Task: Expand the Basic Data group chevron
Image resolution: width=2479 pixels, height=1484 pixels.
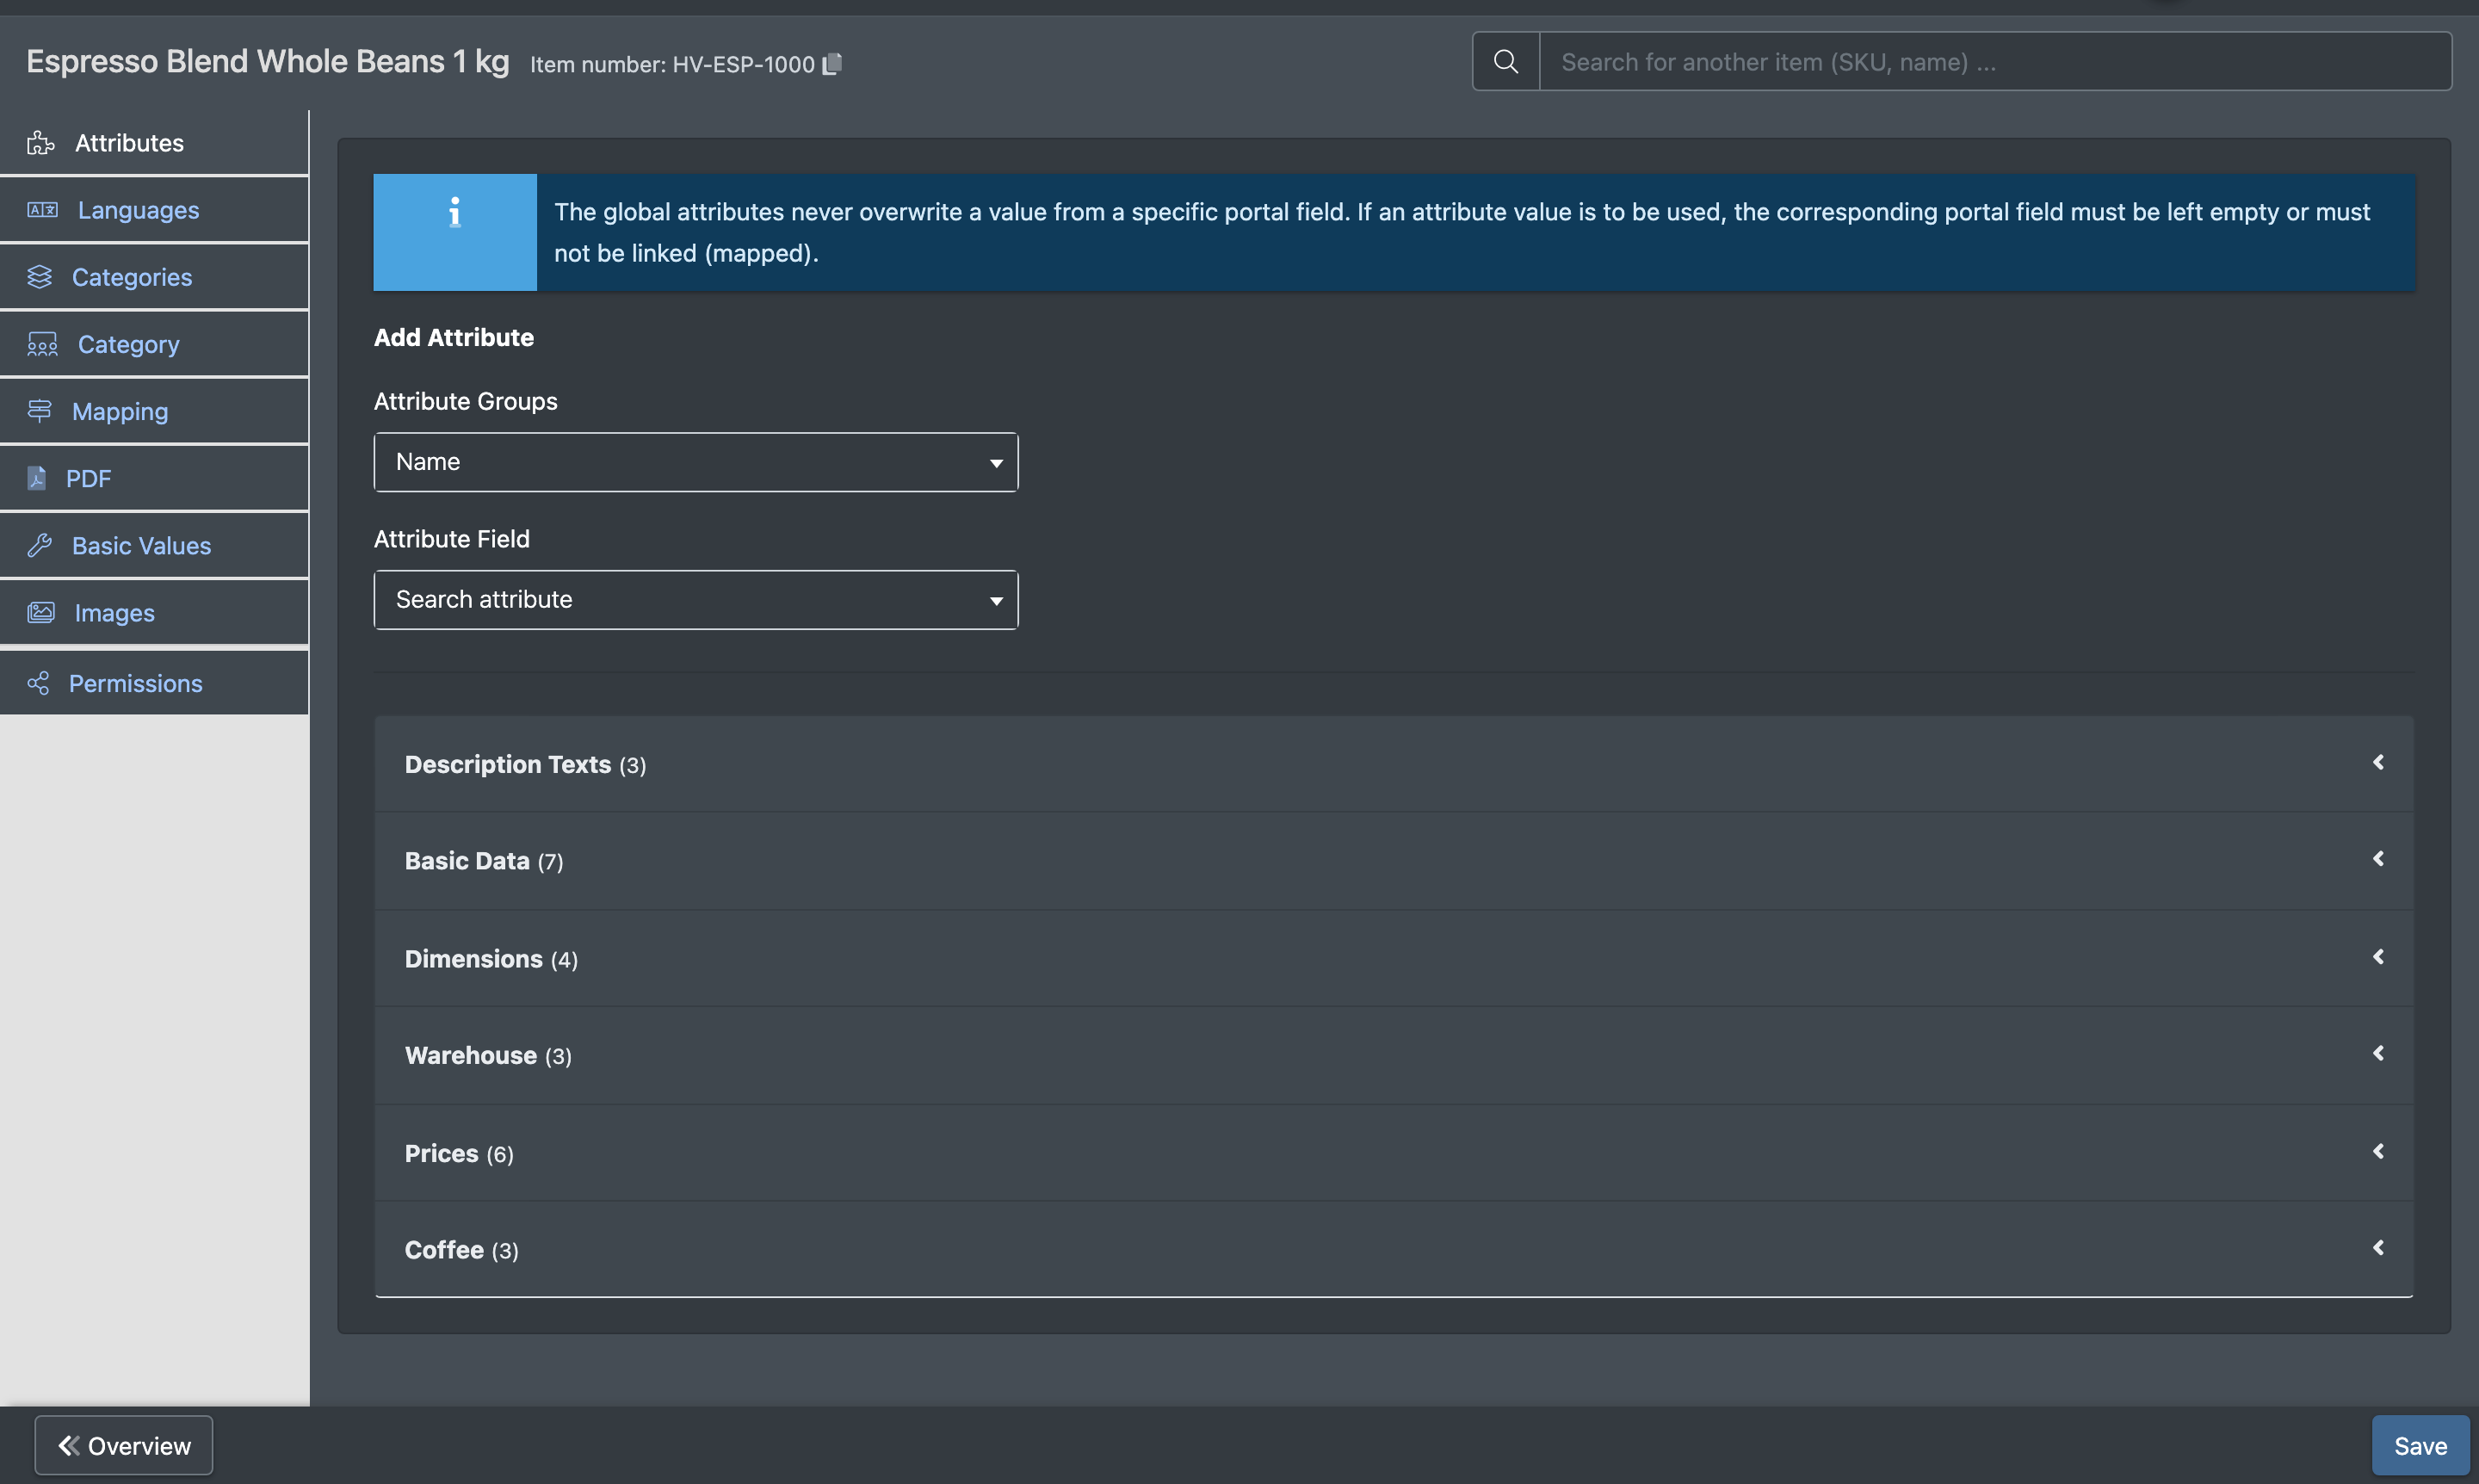Action: (x=2379, y=860)
